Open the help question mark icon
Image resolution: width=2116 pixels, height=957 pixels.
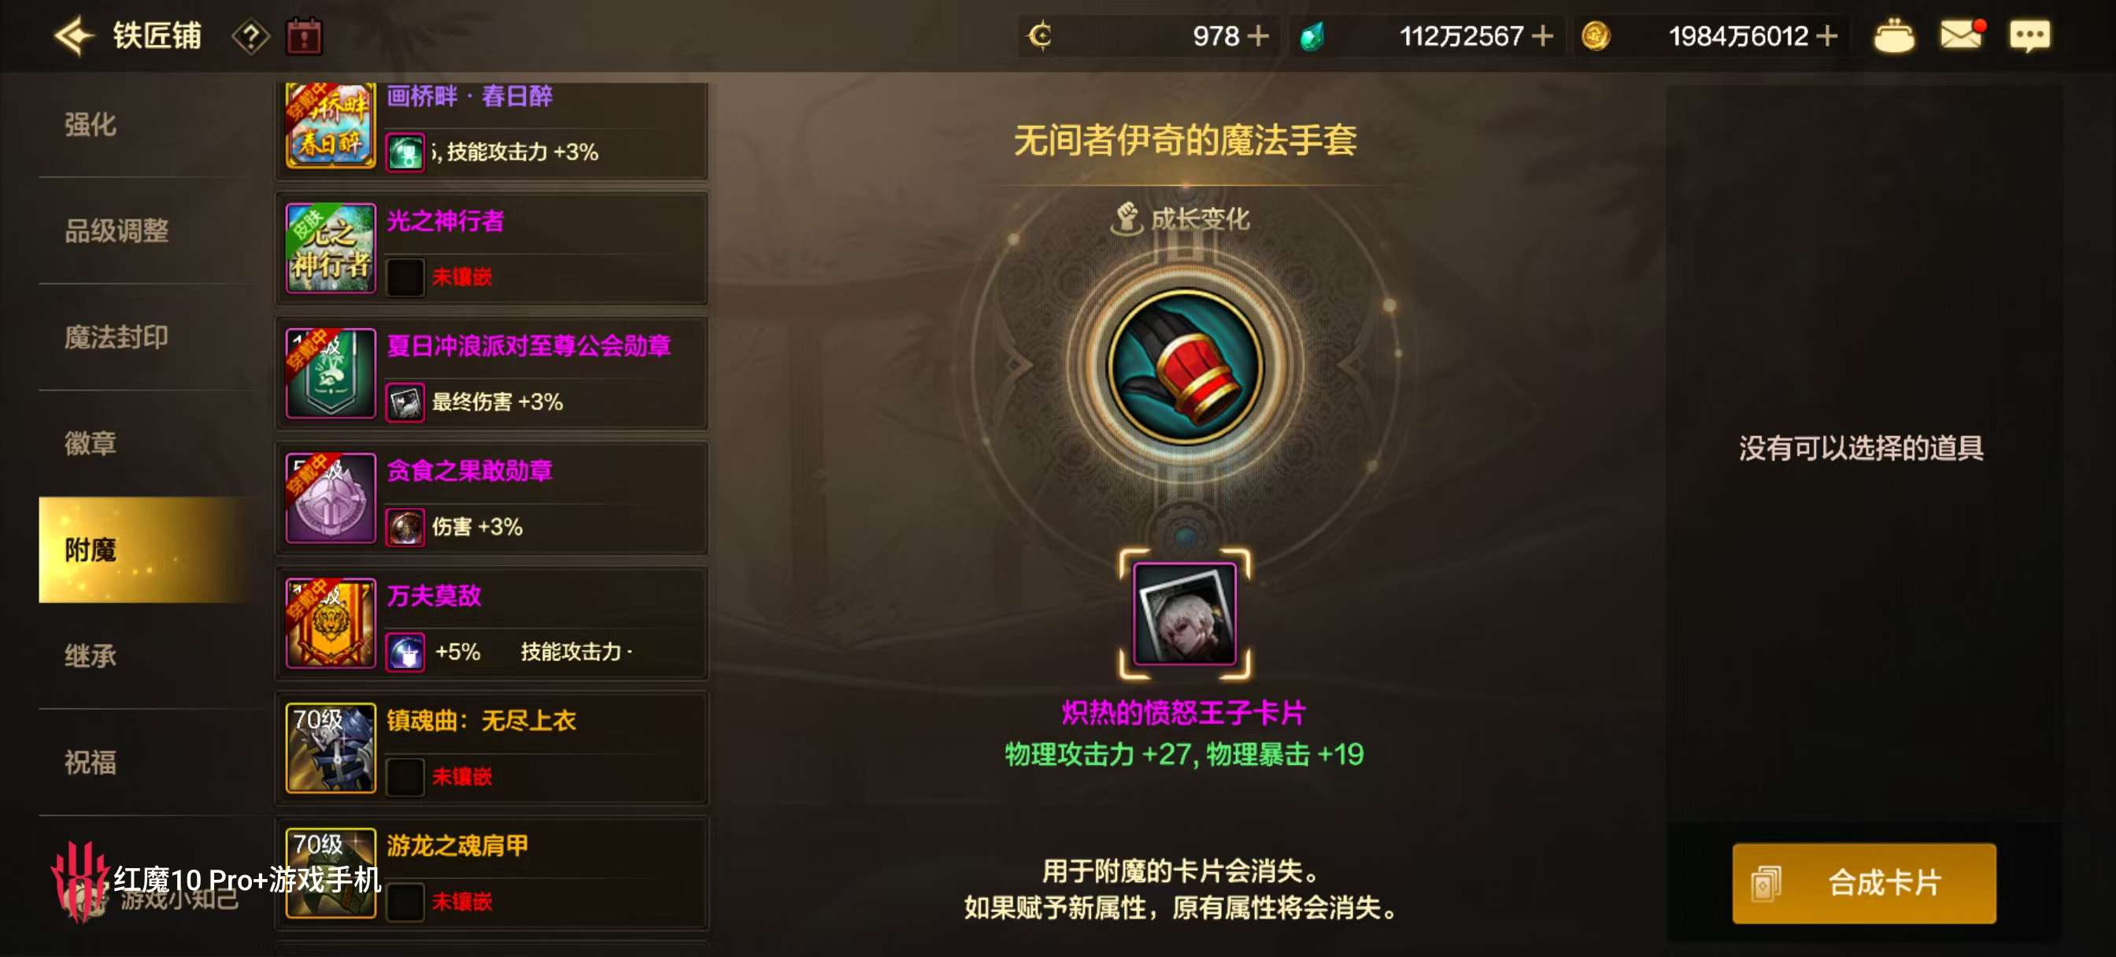point(250,37)
